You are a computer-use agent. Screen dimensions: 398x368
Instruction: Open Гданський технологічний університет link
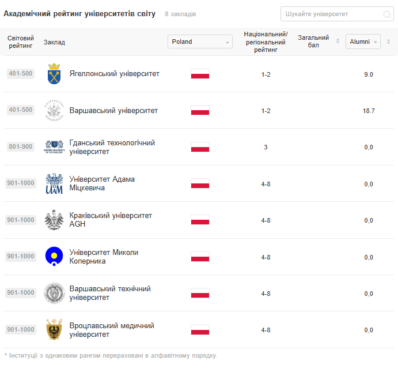(112, 147)
